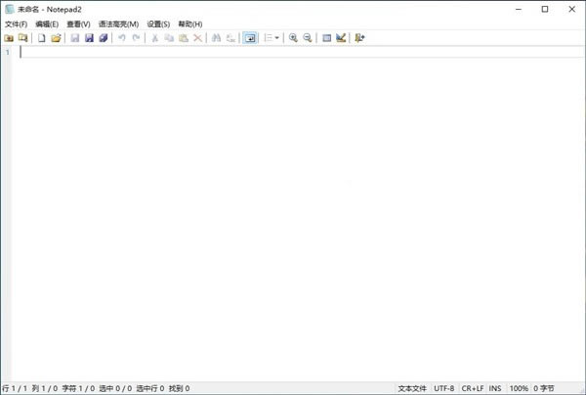Expand the fold toggle dropdown arrow
This screenshot has height=395, width=586.
[x=277, y=38]
